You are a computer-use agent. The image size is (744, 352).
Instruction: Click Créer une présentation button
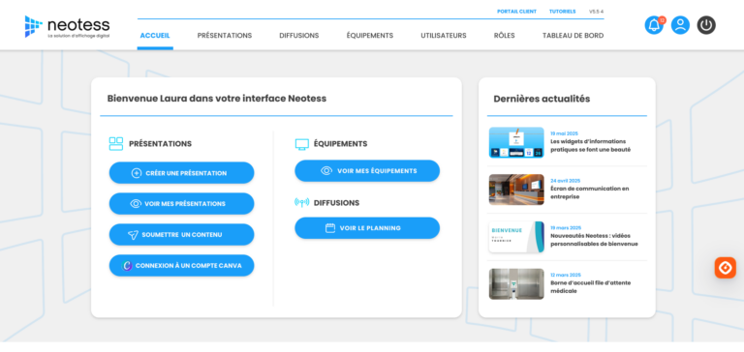[x=182, y=173]
